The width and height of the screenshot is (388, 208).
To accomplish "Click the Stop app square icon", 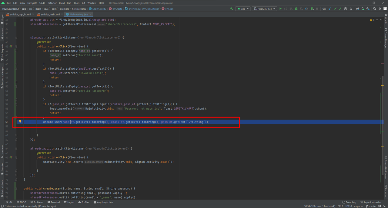I will (x=317, y=9).
